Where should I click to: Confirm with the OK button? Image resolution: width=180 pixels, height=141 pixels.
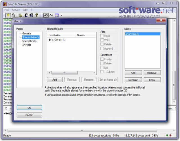point(29,108)
